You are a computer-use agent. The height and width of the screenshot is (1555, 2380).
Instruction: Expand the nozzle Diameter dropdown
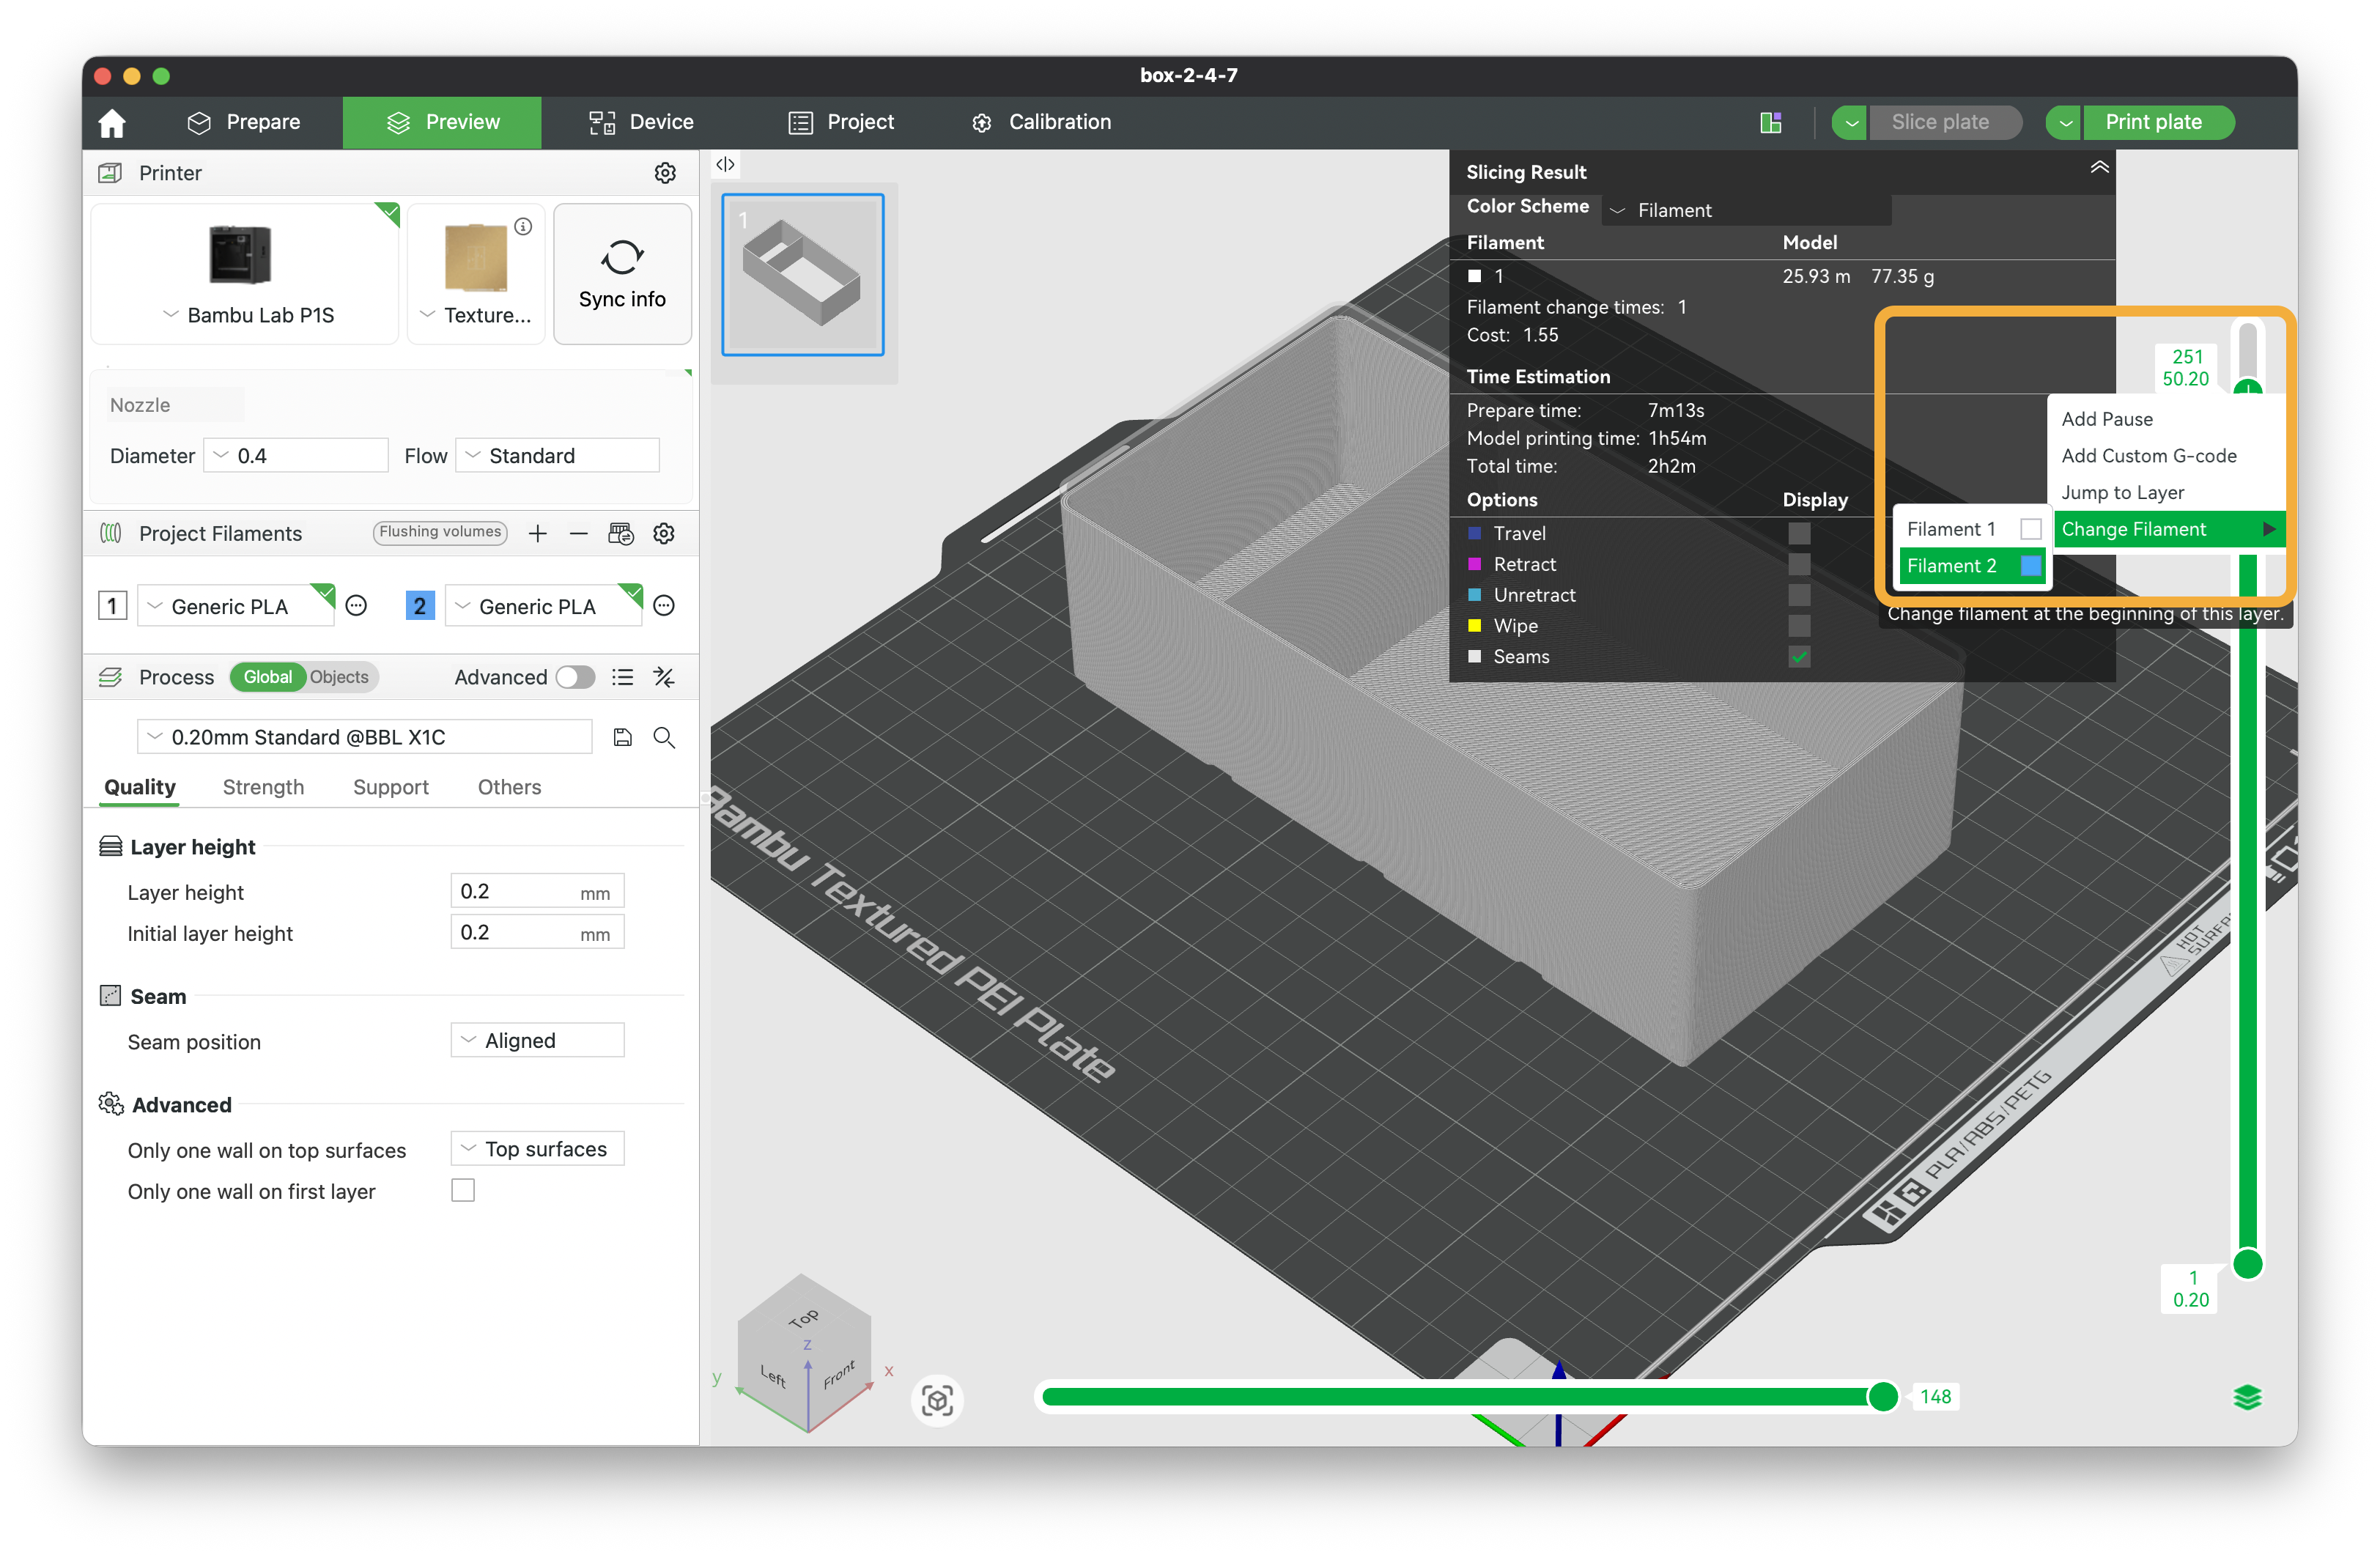(x=295, y=456)
